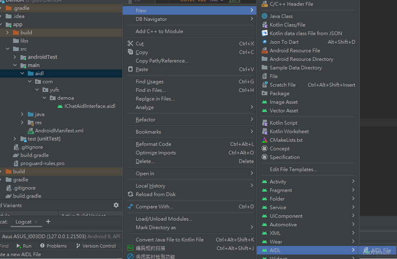Select proguard-rules.pro file

(x=42, y=163)
